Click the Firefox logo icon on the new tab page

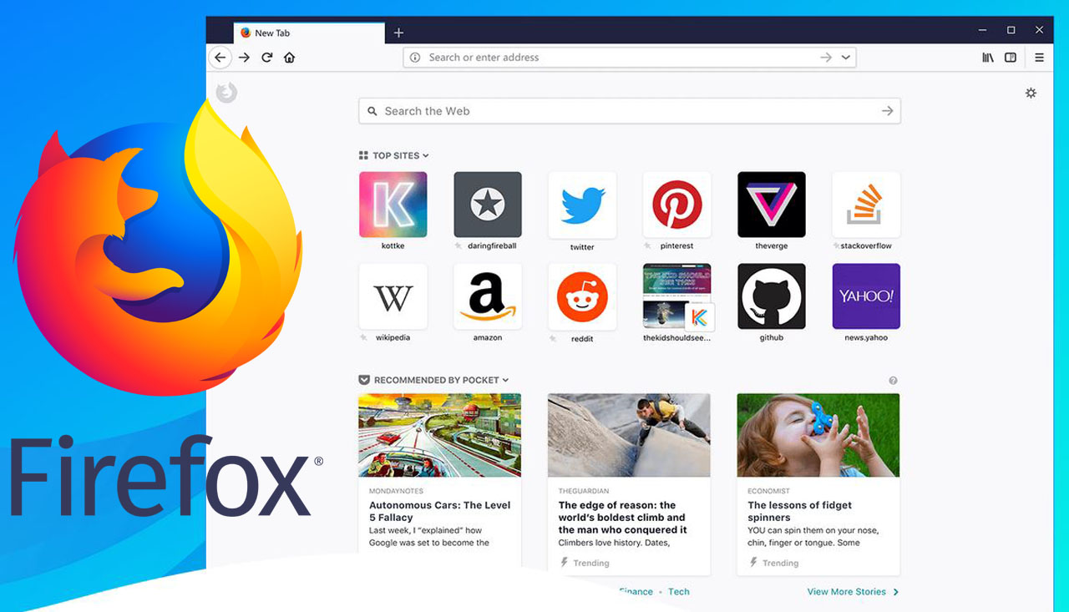tap(226, 93)
